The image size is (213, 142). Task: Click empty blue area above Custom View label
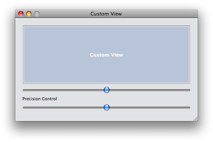106,39
